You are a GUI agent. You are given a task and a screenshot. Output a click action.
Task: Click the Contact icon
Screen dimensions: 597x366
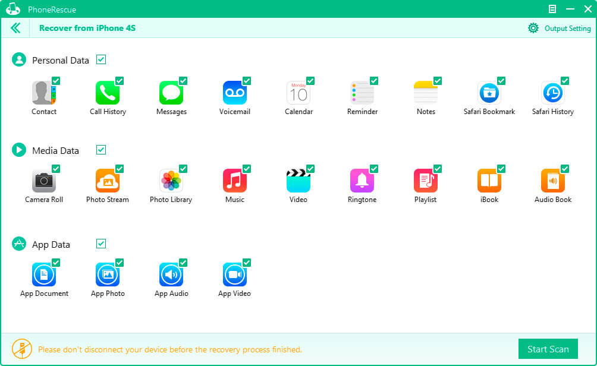44,93
